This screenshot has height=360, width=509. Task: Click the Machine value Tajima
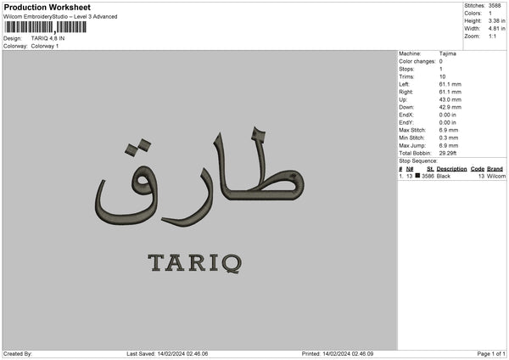pos(448,53)
